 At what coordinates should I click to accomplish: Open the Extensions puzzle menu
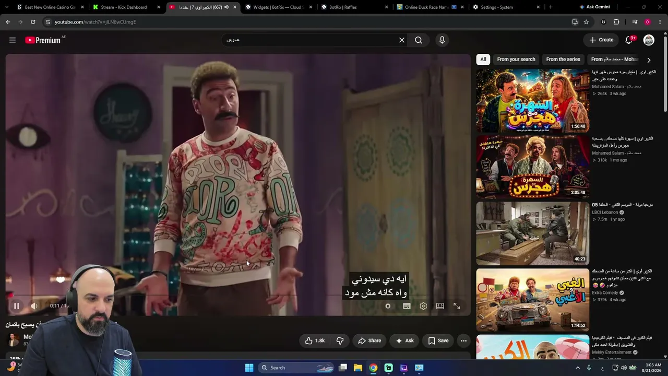pos(616,22)
